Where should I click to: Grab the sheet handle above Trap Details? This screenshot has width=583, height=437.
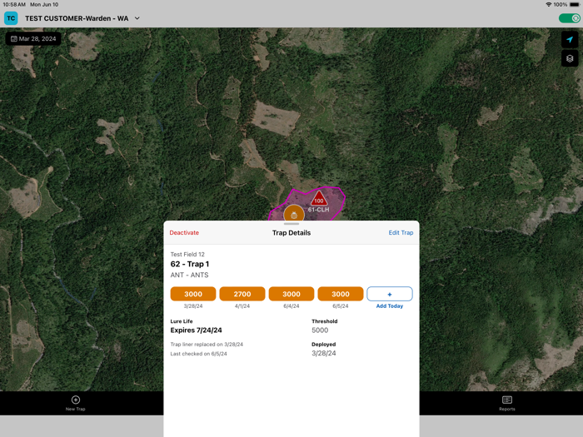(291, 224)
